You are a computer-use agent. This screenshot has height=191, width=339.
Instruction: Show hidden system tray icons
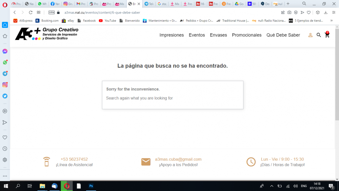pos(272,186)
